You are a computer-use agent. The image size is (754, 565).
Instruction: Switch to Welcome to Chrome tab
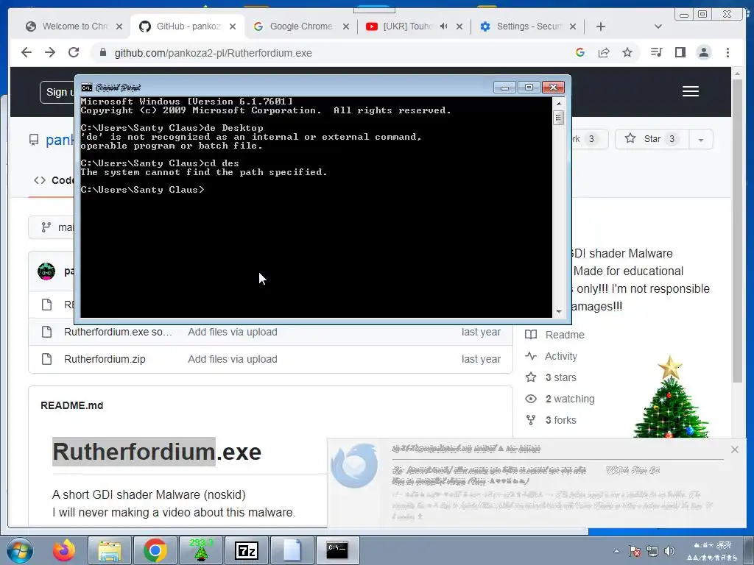click(75, 26)
